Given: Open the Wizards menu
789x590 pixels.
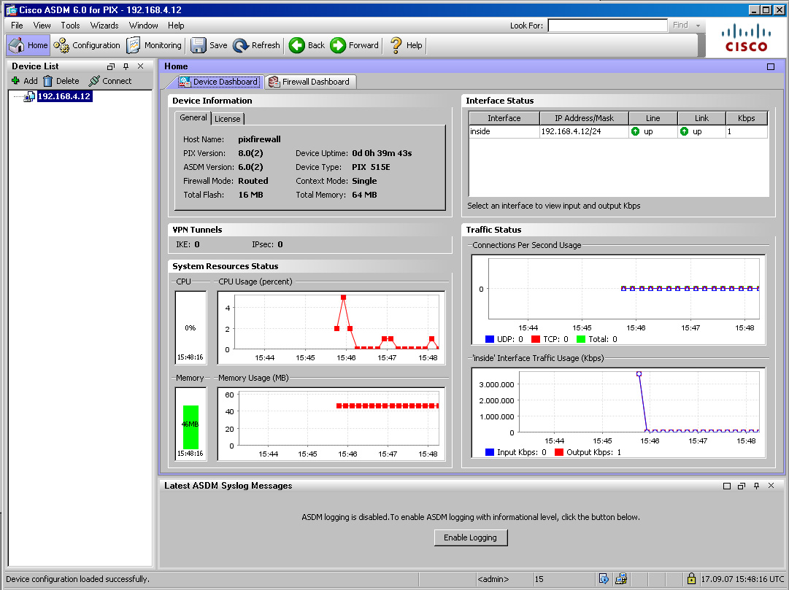Looking at the screenshot, I should coord(104,26).
